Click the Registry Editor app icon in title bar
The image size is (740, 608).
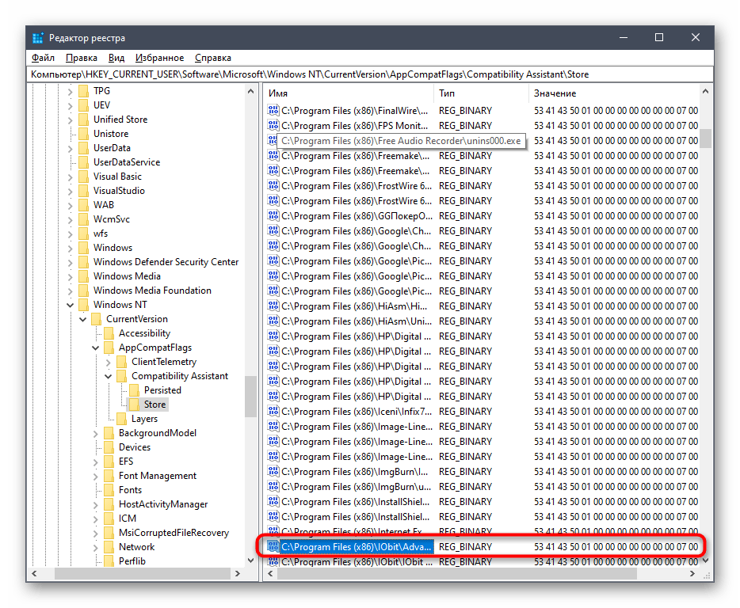pos(38,38)
